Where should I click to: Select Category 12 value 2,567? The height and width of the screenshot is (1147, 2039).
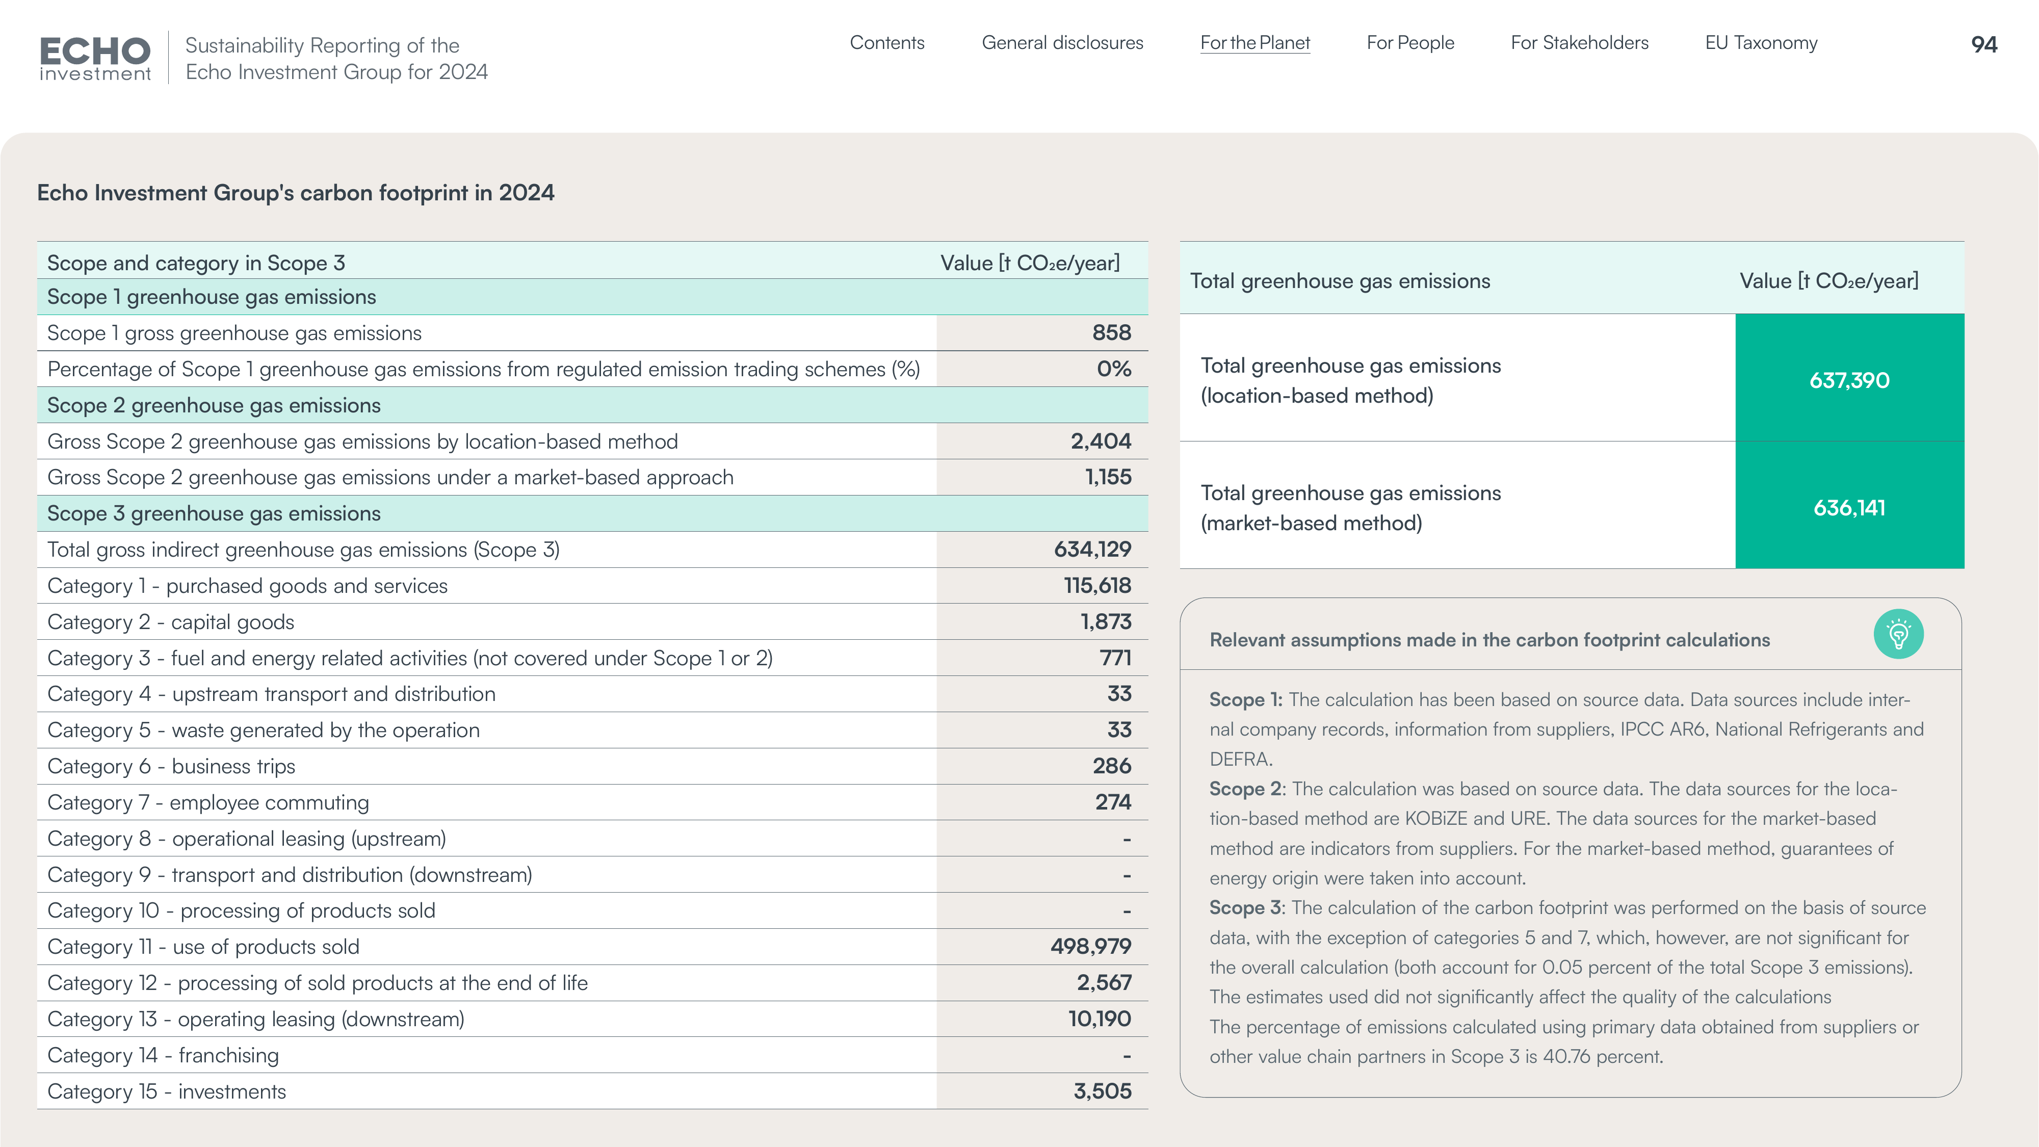1104,982
